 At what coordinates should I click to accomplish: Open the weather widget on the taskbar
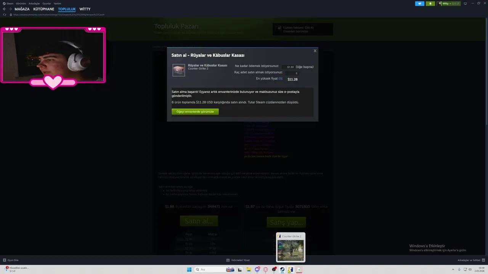[x=17, y=269]
